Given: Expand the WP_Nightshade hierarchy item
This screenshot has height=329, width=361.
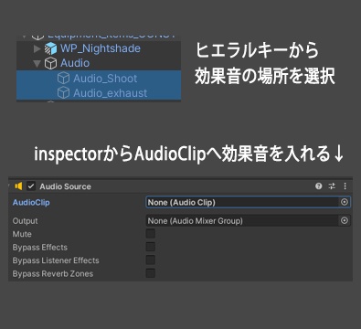Looking at the screenshot, I should tap(37, 48).
